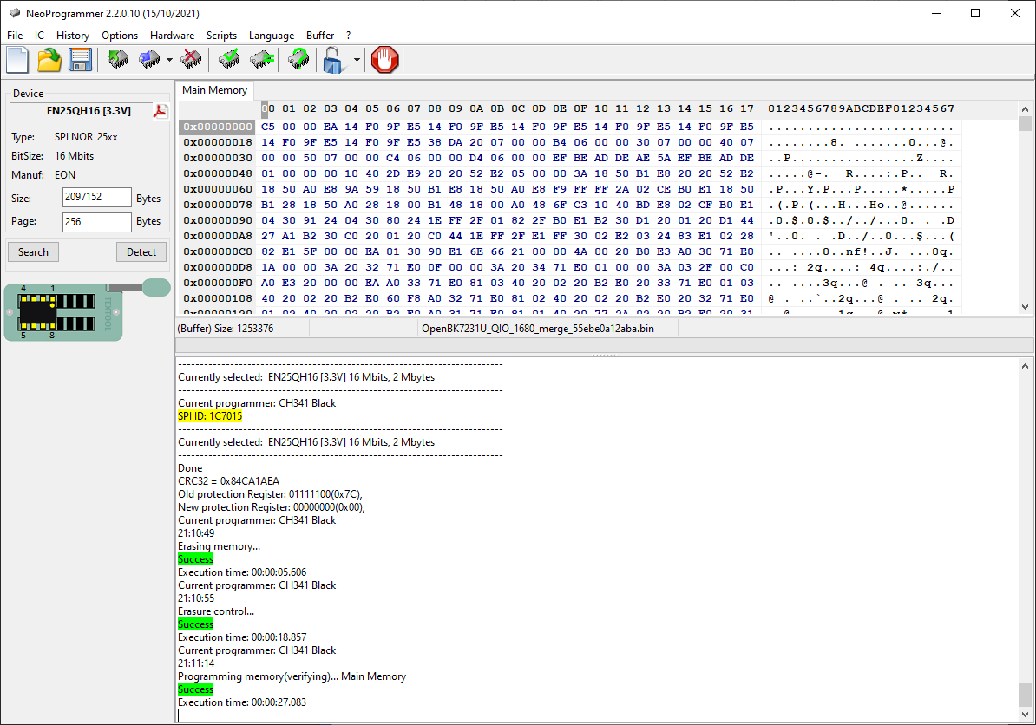1036x725 pixels.
Task: Save the buffer with the floppy icon
Action: (80, 60)
